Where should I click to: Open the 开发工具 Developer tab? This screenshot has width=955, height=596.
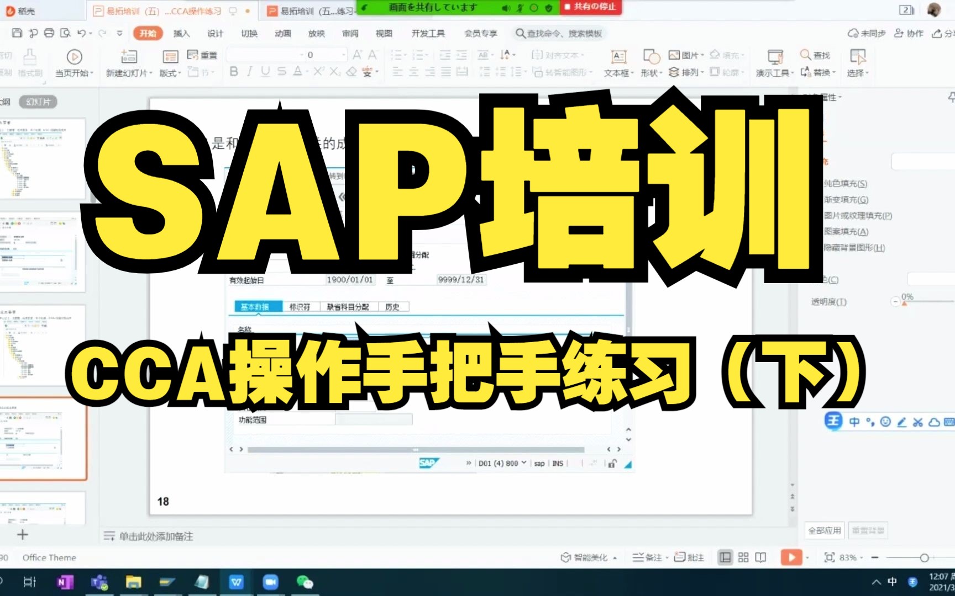click(428, 33)
